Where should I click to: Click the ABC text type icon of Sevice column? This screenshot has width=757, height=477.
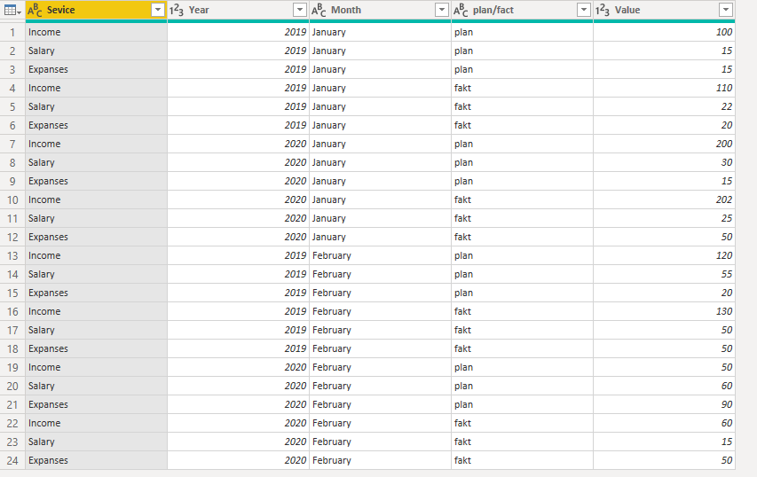pos(35,10)
